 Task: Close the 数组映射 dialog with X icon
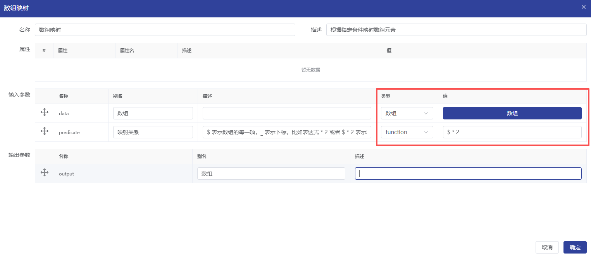pyautogui.click(x=584, y=7)
